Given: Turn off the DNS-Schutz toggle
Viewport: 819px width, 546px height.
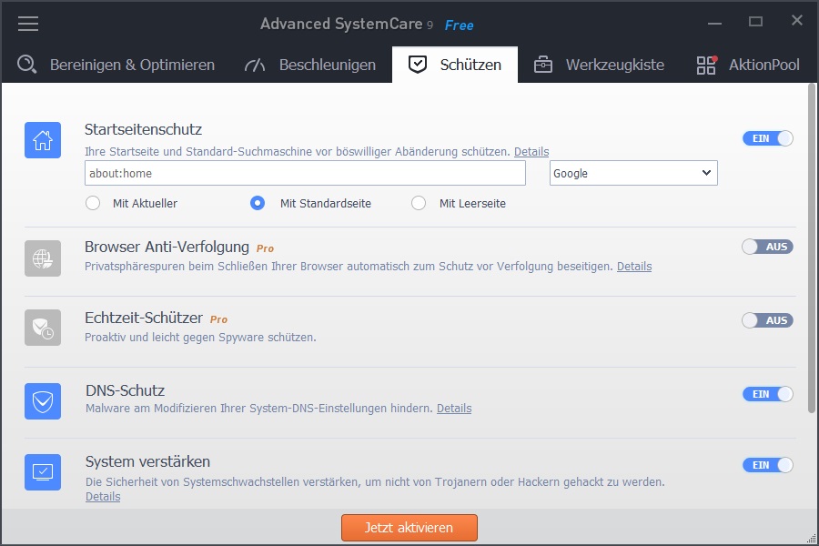Looking at the screenshot, I should [767, 394].
